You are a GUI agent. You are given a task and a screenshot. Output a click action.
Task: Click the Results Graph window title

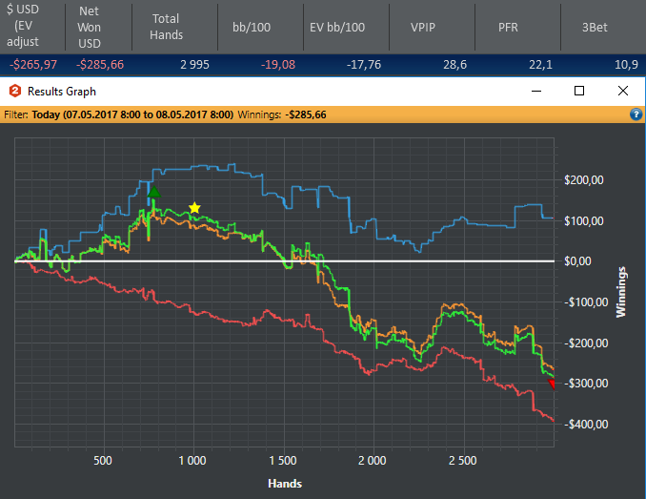(62, 92)
